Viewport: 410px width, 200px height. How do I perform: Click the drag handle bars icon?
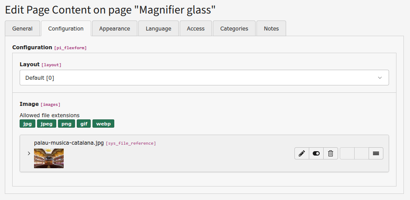click(376, 153)
